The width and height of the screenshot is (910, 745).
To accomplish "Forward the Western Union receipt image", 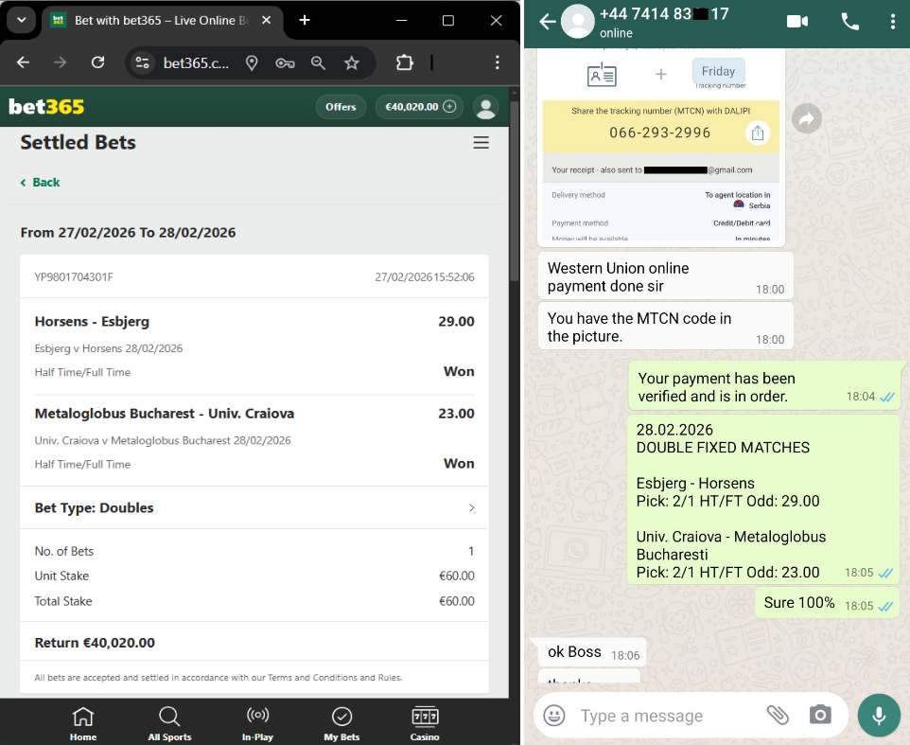I will (x=806, y=118).
